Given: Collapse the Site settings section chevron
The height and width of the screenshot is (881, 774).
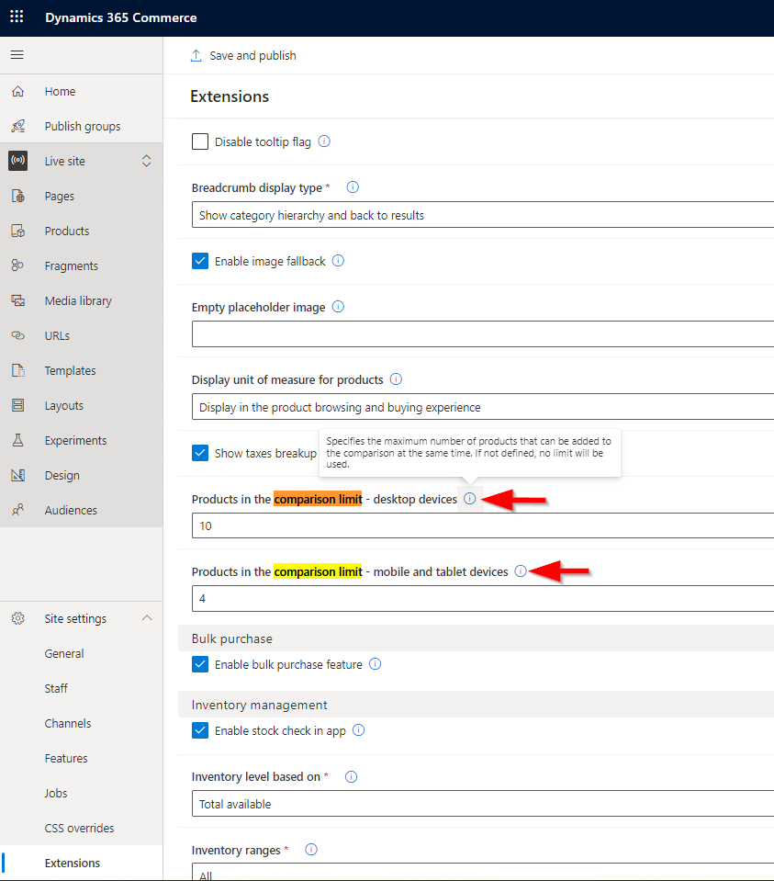Looking at the screenshot, I should (147, 618).
